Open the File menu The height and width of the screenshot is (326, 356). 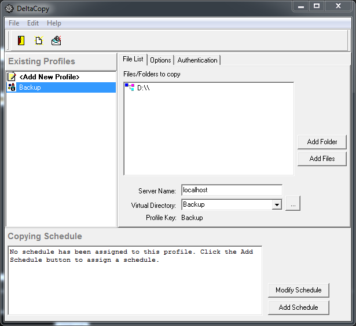pyautogui.click(x=14, y=23)
